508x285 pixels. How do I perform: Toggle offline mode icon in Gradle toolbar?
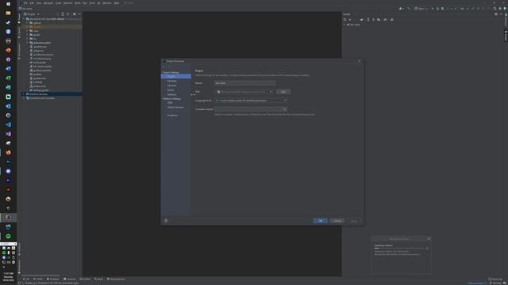point(385,20)
